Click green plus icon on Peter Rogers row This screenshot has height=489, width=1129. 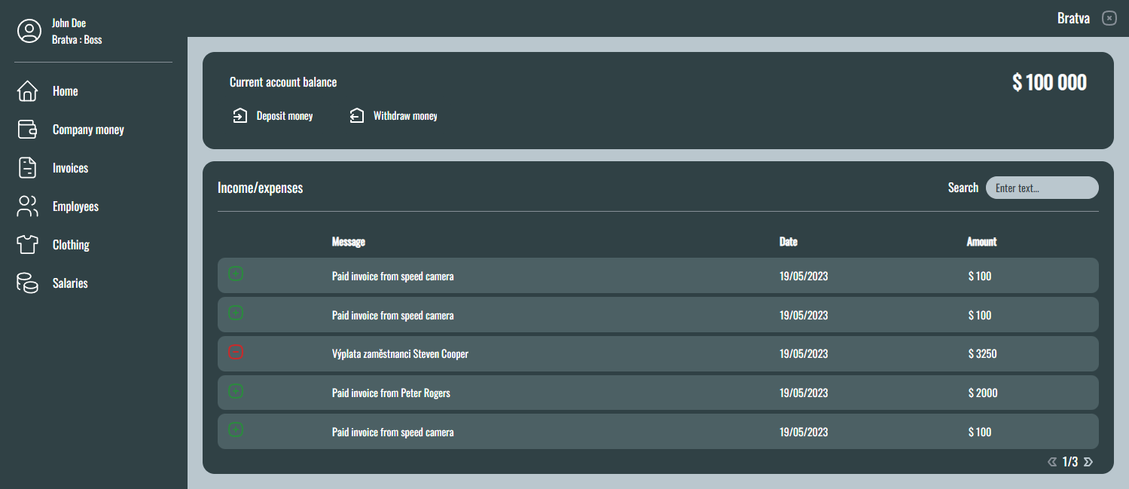click(236, 391)
